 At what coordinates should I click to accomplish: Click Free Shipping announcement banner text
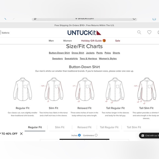tap(84, 25)
